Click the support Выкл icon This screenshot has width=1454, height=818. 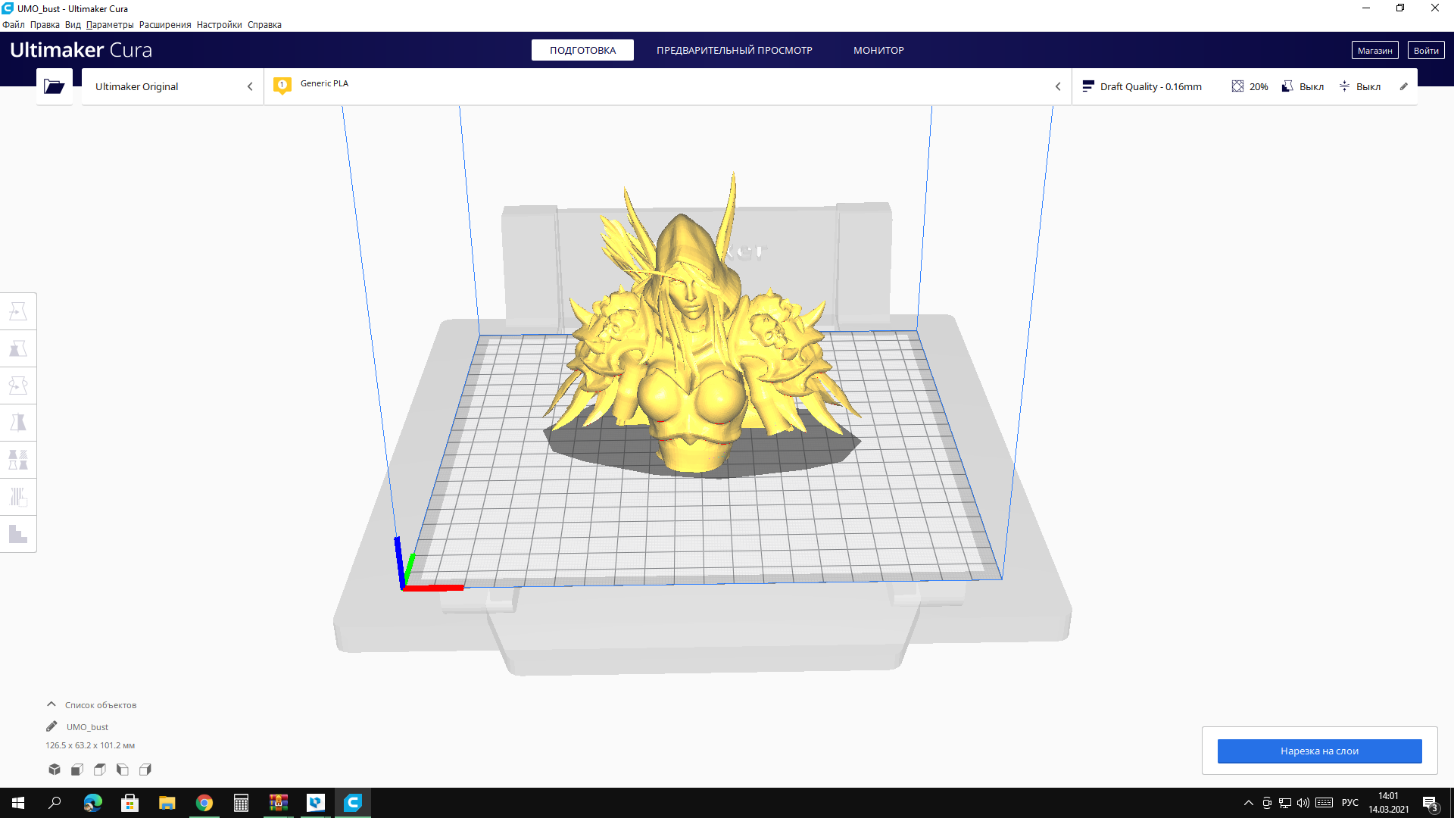[x=1287, y=86]
